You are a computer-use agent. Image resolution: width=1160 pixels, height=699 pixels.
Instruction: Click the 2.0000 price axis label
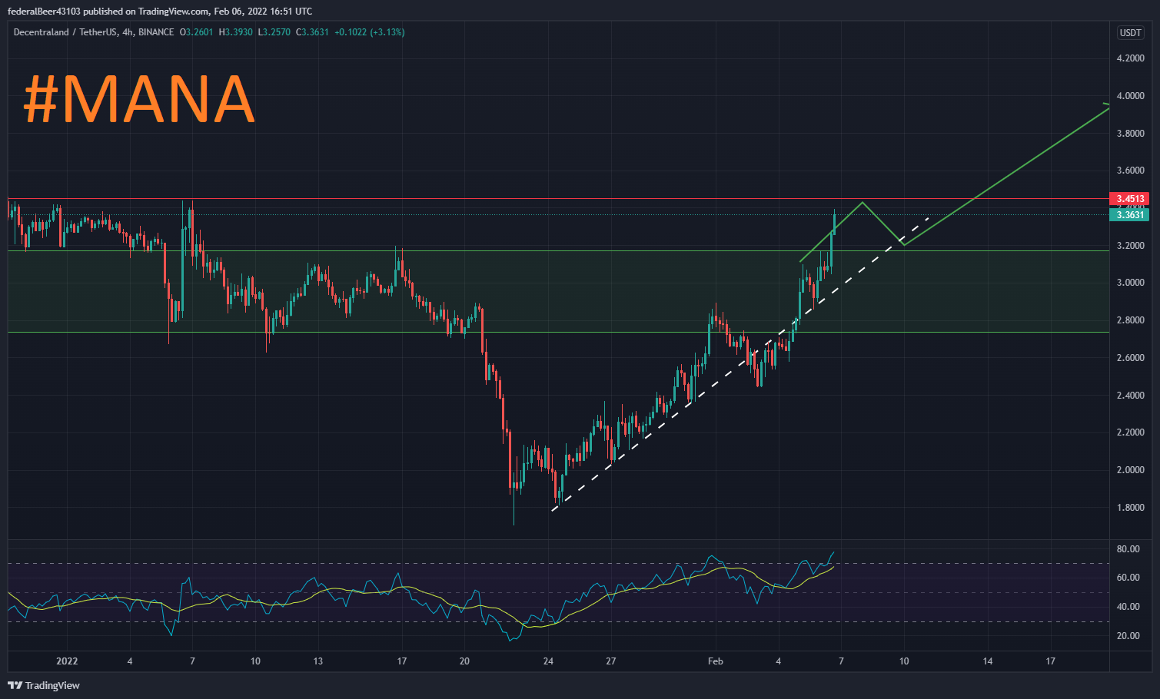(1130, 470)
